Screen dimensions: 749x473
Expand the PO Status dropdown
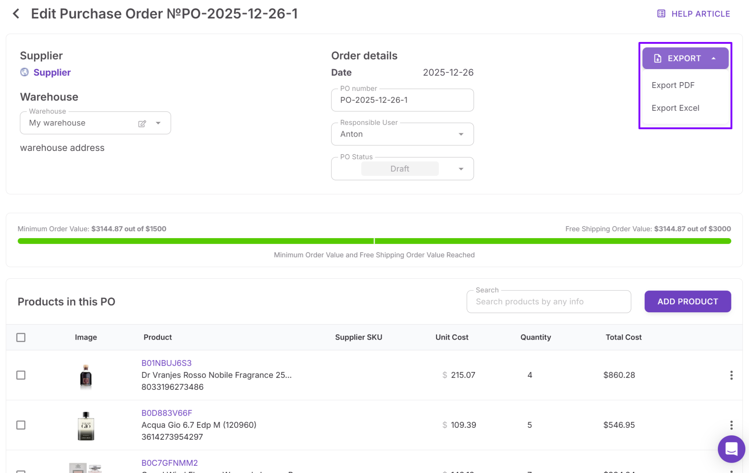click(461, 169)
